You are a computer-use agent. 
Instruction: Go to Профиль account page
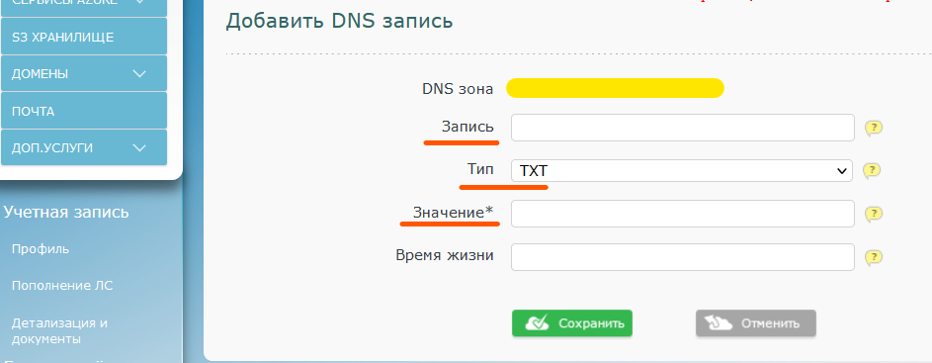(x=41, y=248)
